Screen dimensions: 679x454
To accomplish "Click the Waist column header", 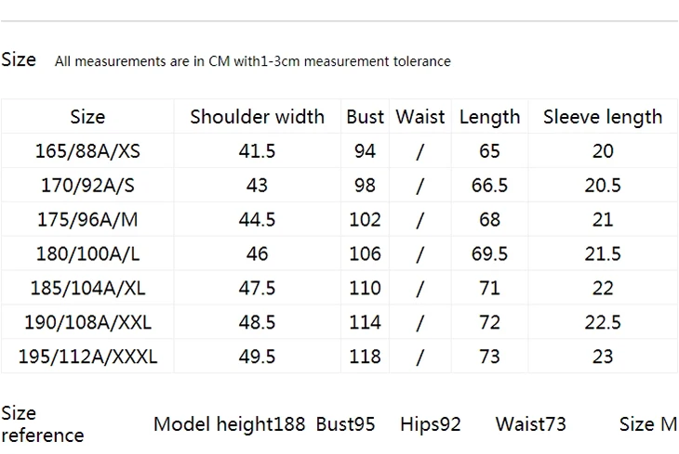I will point(420,117).
